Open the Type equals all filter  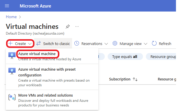(125, 57)
